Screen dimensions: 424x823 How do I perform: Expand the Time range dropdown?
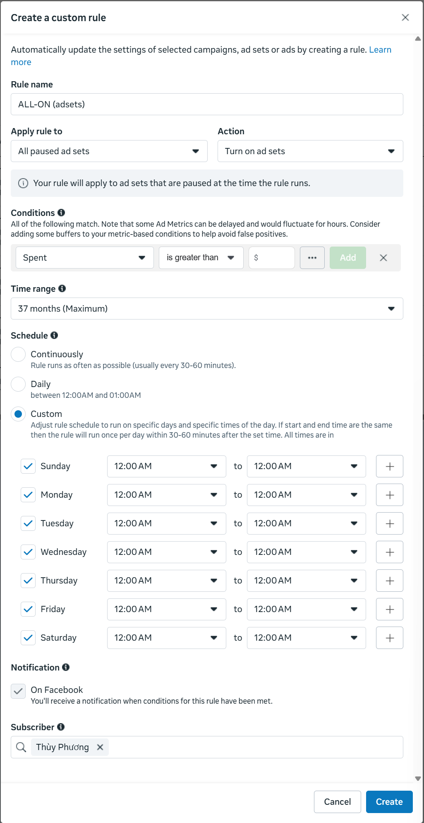[207, 309]
